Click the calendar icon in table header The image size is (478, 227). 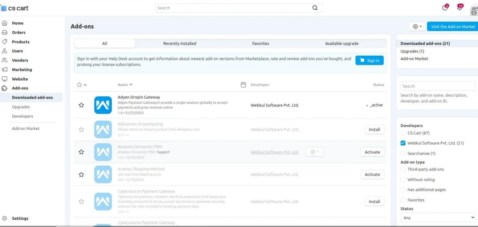(x=243, y=85)
